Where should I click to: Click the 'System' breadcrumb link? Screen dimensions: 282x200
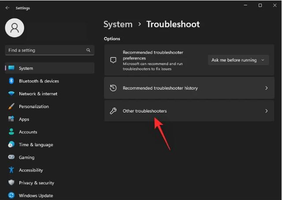pos(118,24)
